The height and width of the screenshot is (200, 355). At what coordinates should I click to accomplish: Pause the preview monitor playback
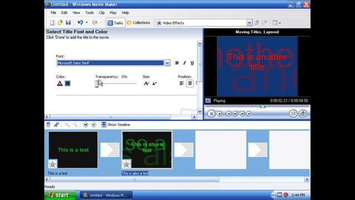[211, 113]
